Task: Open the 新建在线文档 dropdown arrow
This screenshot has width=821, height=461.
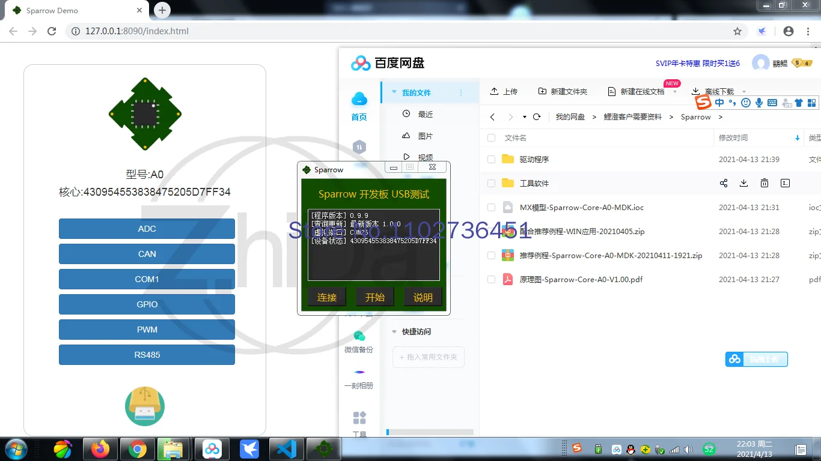Action: [x=675, y=92]
